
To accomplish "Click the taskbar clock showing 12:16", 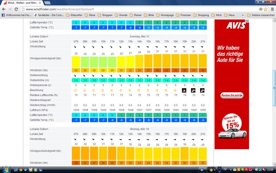I will [x=269, y=170].
